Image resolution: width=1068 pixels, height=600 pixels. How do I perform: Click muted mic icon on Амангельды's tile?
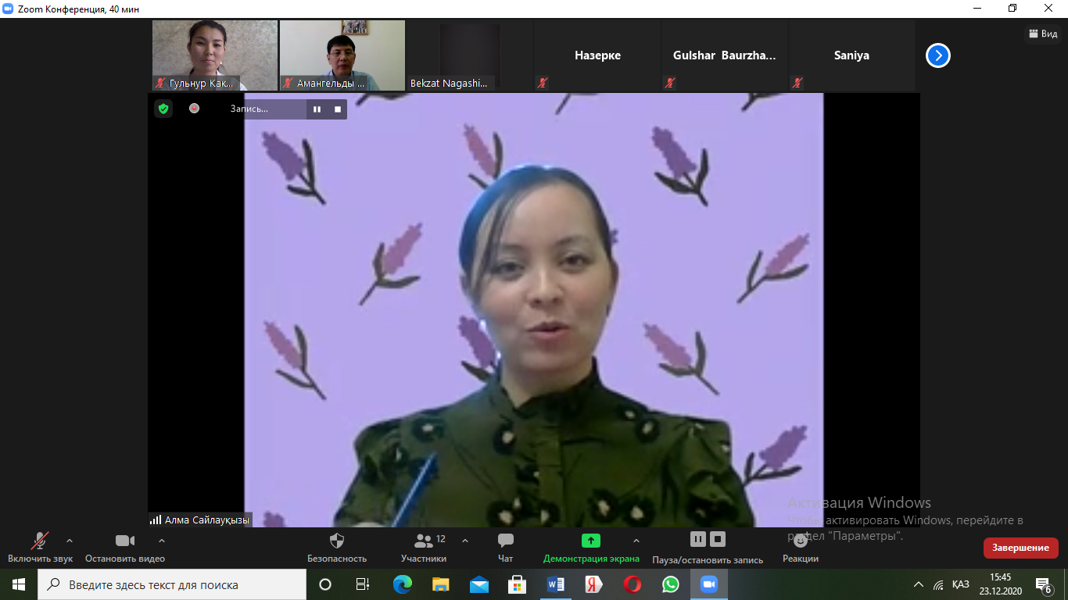289,83
